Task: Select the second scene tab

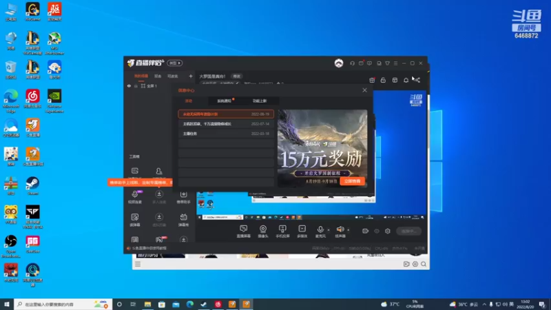Action: tap(158, 76)
